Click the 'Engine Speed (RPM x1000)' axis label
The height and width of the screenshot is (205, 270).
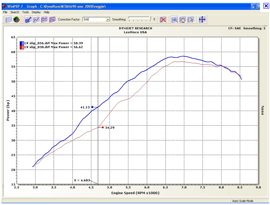[135, 193]
